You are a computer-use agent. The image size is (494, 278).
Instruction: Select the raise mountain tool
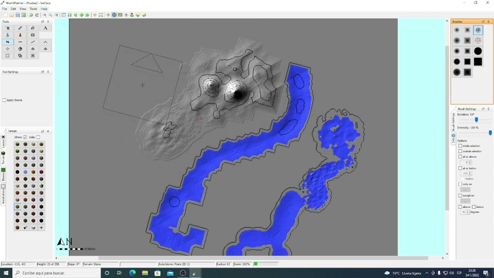tap(46, 42)
